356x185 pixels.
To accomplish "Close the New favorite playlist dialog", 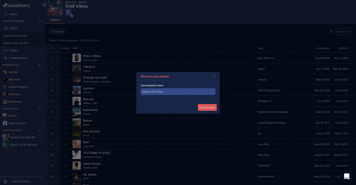I will click(x=214, y=76).
